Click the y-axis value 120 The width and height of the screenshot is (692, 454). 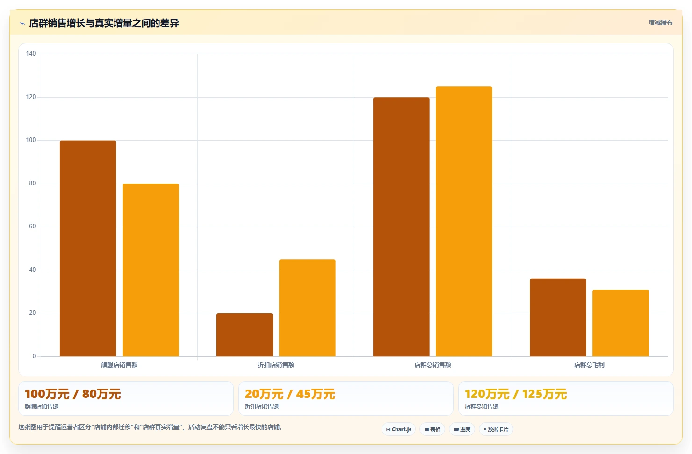(31, 97)
